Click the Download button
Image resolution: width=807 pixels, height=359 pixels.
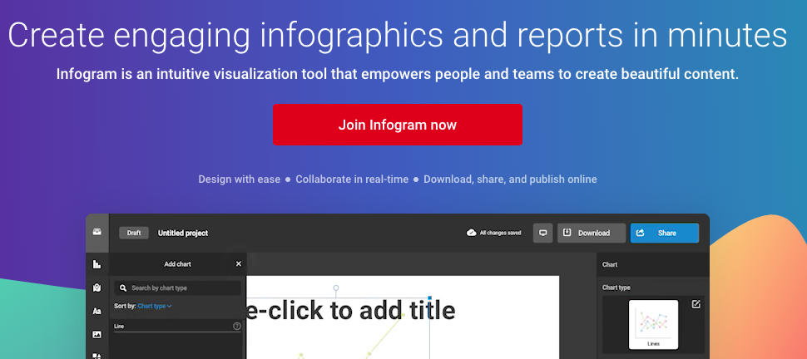tap(592, 233)
